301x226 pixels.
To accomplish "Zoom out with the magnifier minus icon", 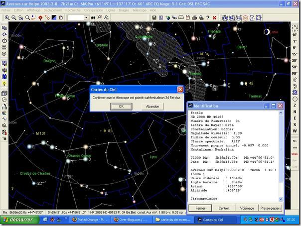I will (14, 17).
